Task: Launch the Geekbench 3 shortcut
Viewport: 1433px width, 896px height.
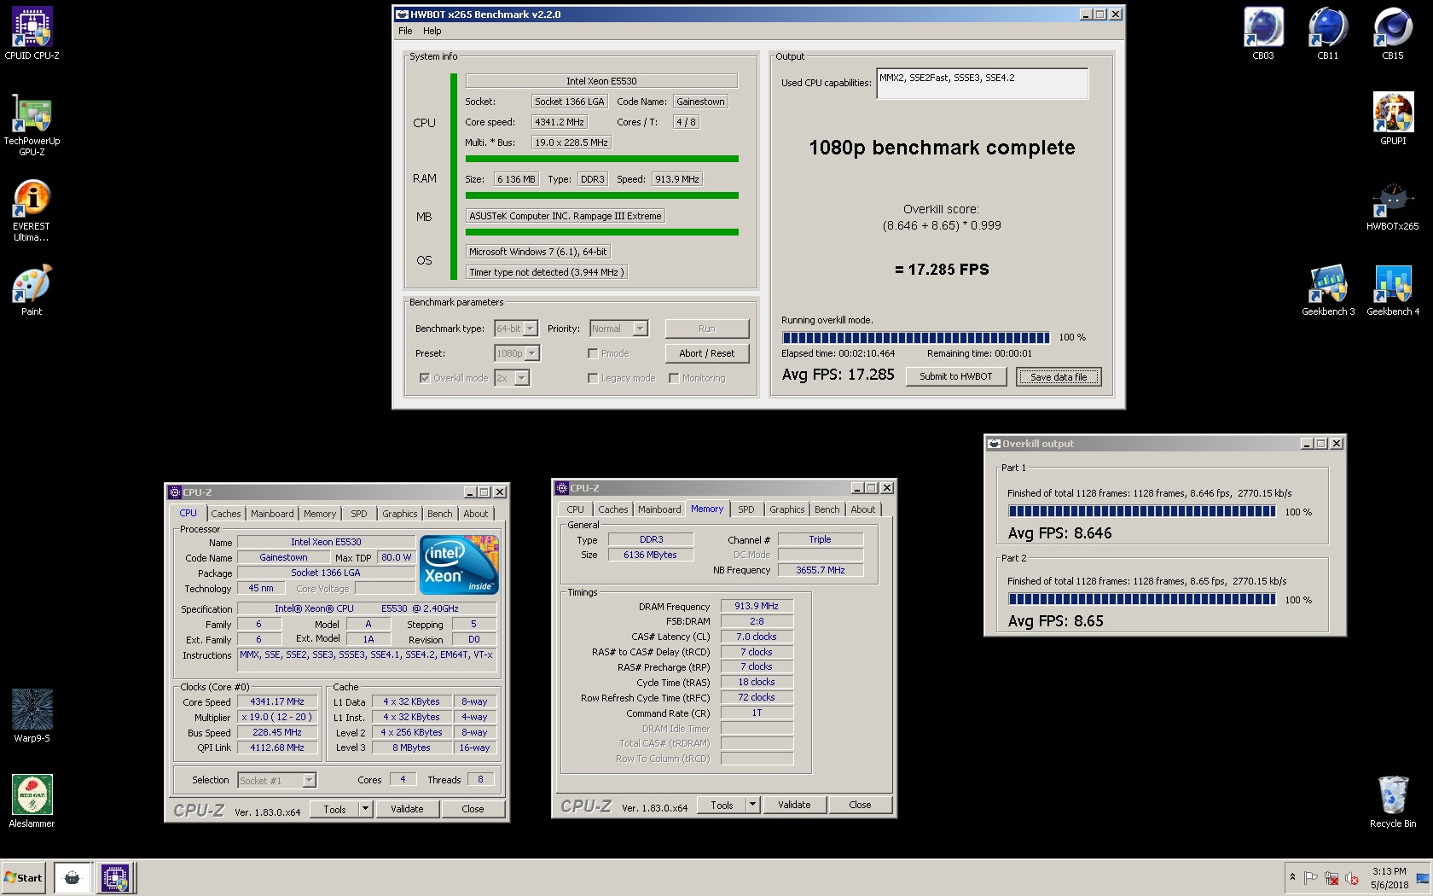Action: pyautogui.click(x=1328, y=290)
